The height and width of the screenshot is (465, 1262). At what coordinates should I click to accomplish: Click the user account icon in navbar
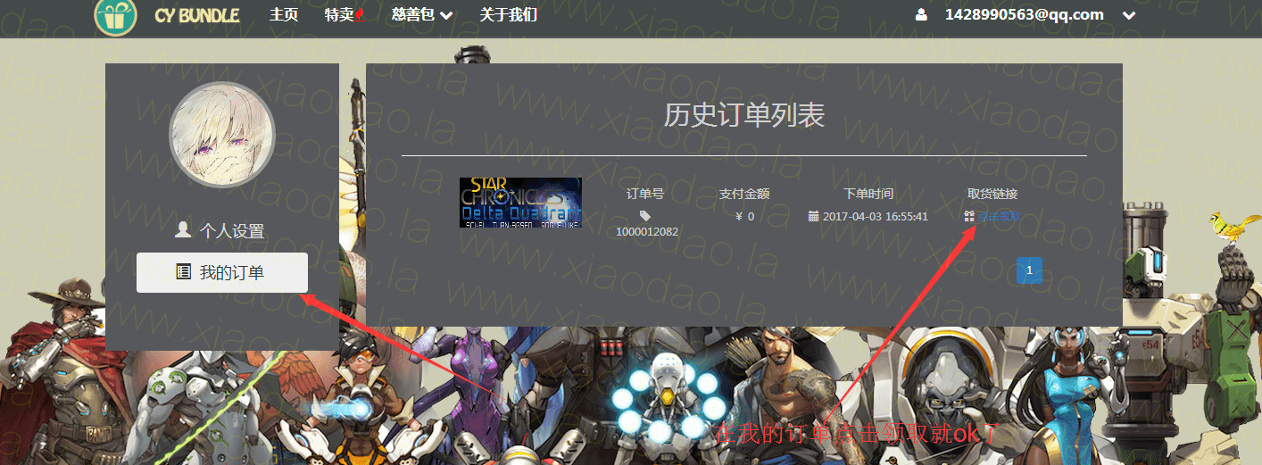click(922, 15)
